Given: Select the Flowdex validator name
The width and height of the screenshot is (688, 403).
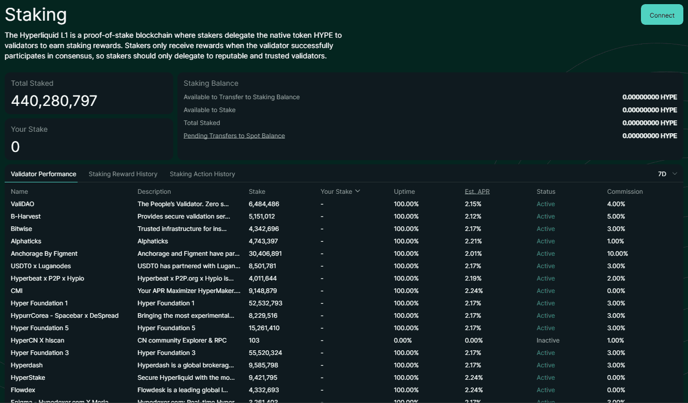Looking at the screenshot, I should pos(23,390).
